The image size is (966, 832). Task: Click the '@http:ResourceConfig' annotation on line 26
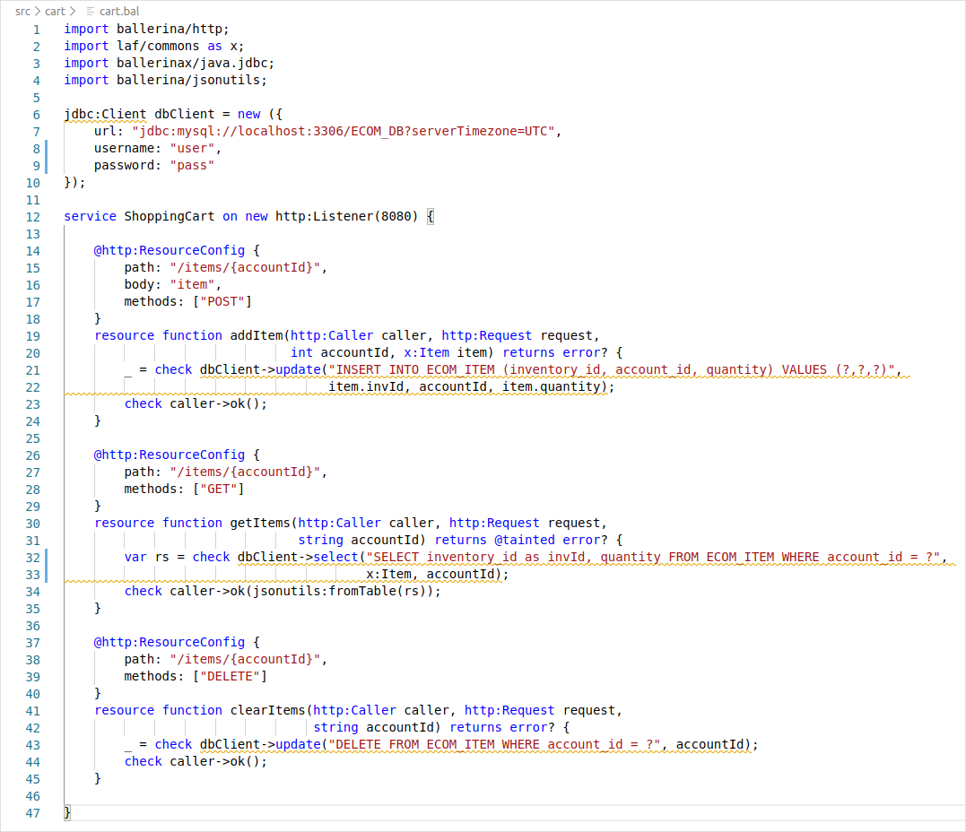[x=170, y=455]
